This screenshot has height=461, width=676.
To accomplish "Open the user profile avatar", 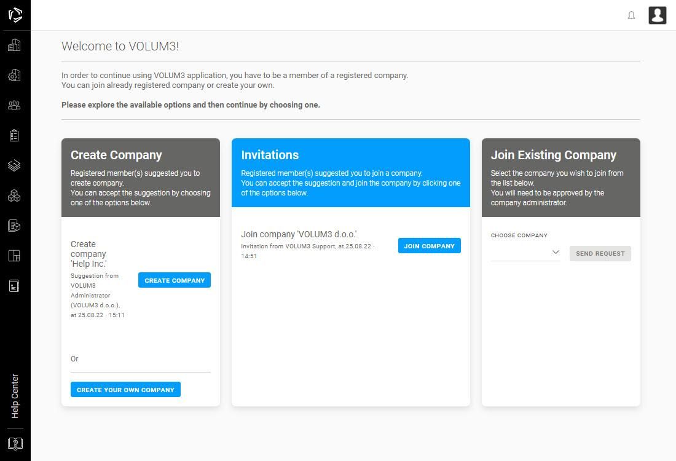I will [658, 15].
